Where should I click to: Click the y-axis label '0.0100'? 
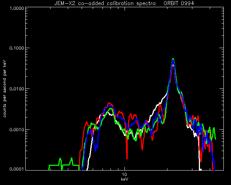(x=17, y=89)
